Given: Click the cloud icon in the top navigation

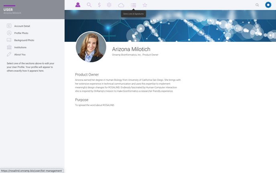Looking at the screenshot, I should click(121, 5).
